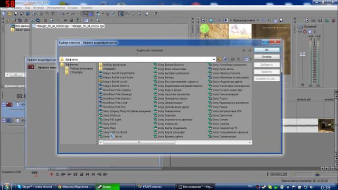The width and height of the screenshot is (338, 190).
Task: Select Sony Glint plugin
Action: coord(110,123)
